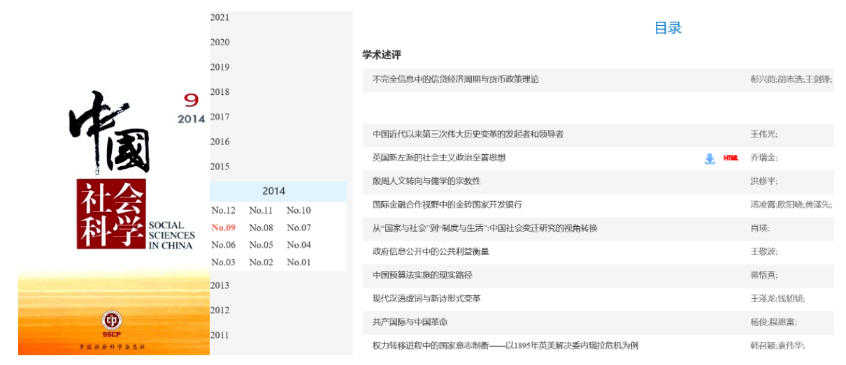Switch to issue No.01 of 2014
The height and width of the screenshot is (365, 846).
point(299,262)
